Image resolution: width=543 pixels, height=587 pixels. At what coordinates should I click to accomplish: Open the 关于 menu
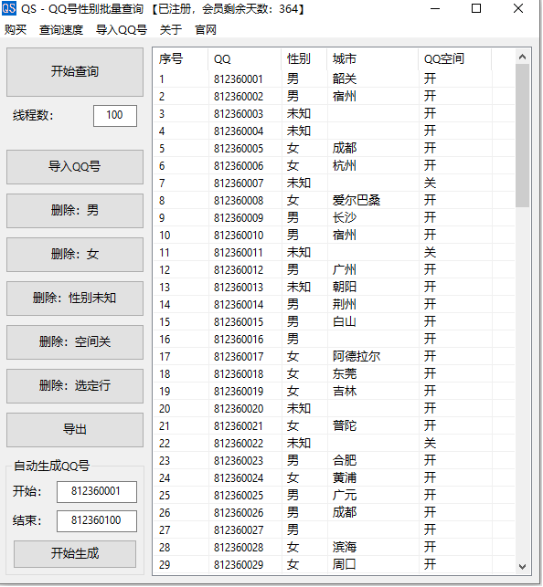171,29
